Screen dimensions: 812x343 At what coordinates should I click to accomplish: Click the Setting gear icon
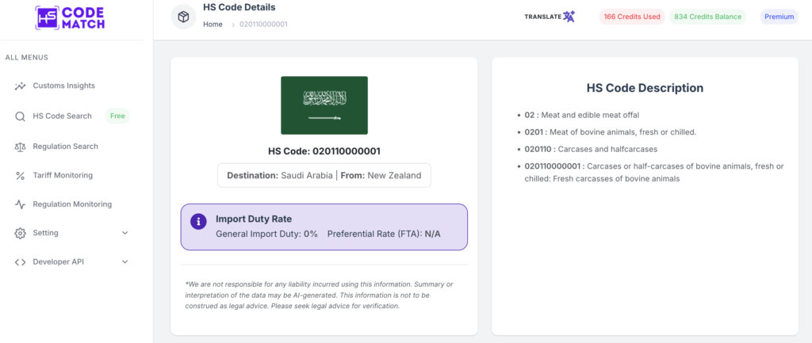click(x=20, y=233)
